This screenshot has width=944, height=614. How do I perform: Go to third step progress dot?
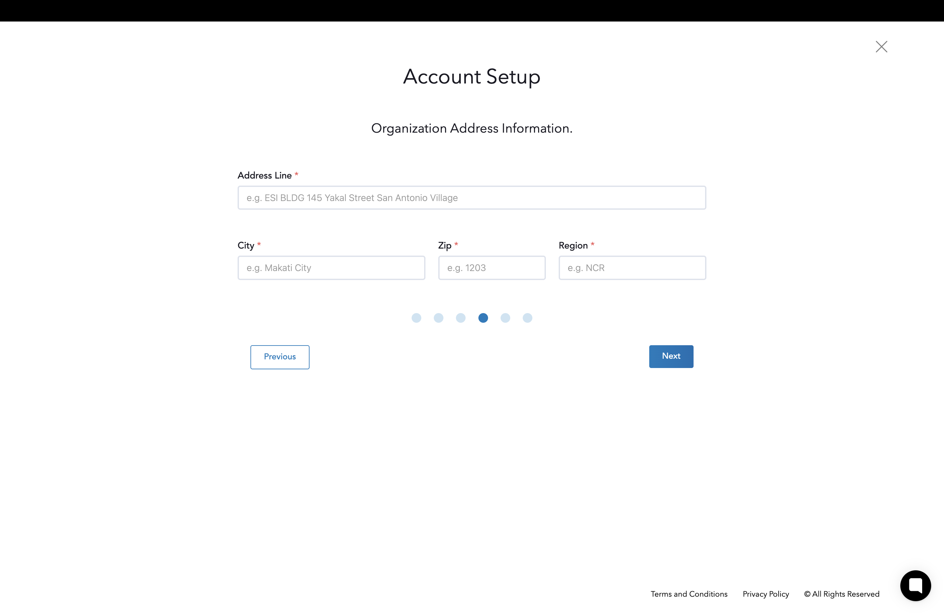tap(460, 318)
